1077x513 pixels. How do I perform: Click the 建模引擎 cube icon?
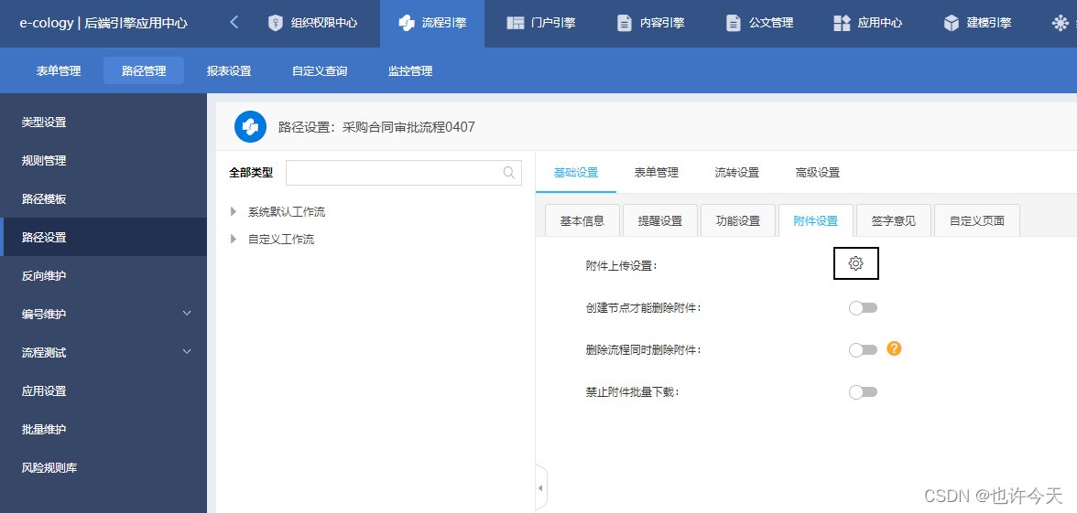pyautogui.click(x=952, y=24)
